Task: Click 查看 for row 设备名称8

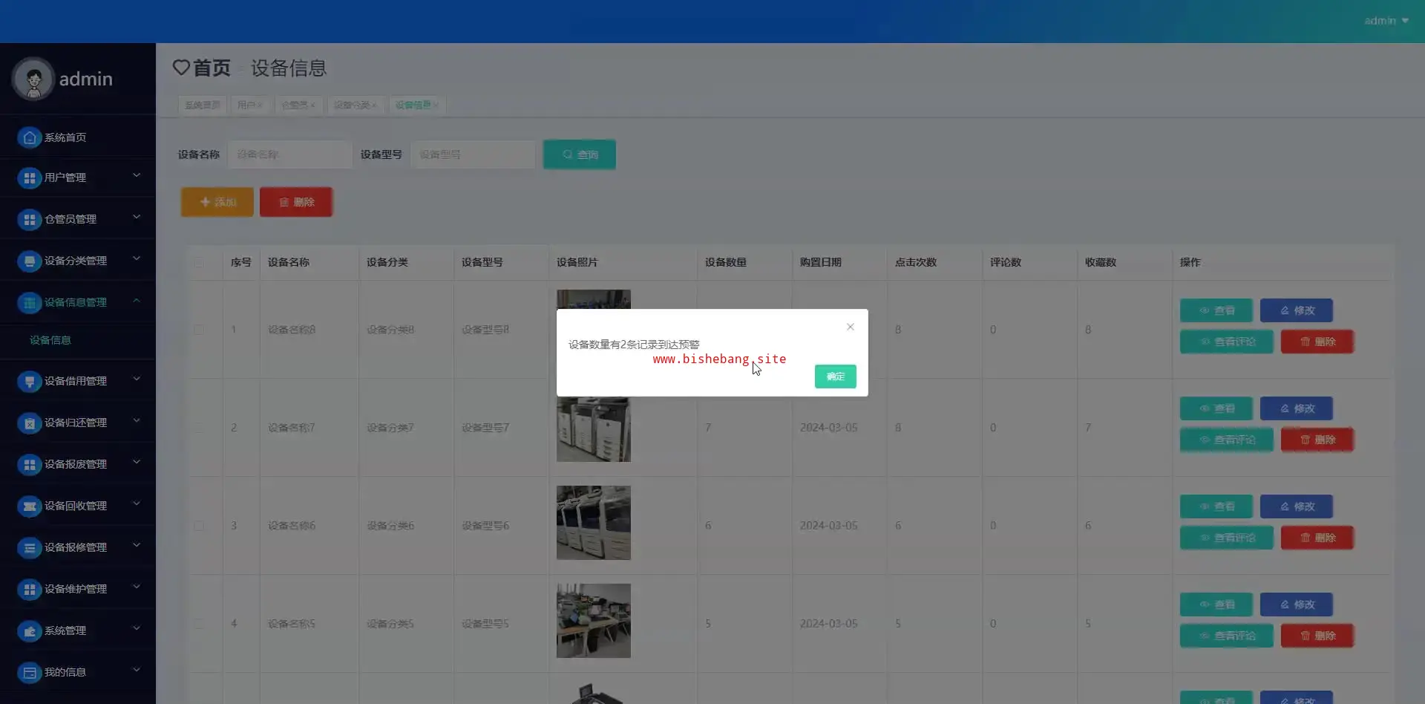Action: click(1216, 310)
